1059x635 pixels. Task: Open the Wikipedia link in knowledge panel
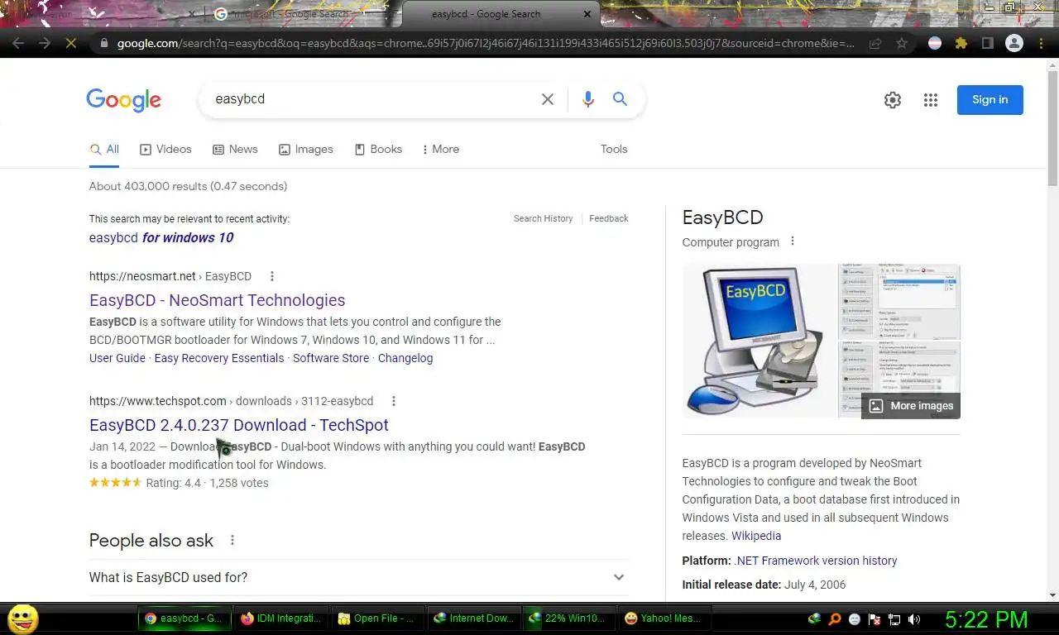[756, 536]
